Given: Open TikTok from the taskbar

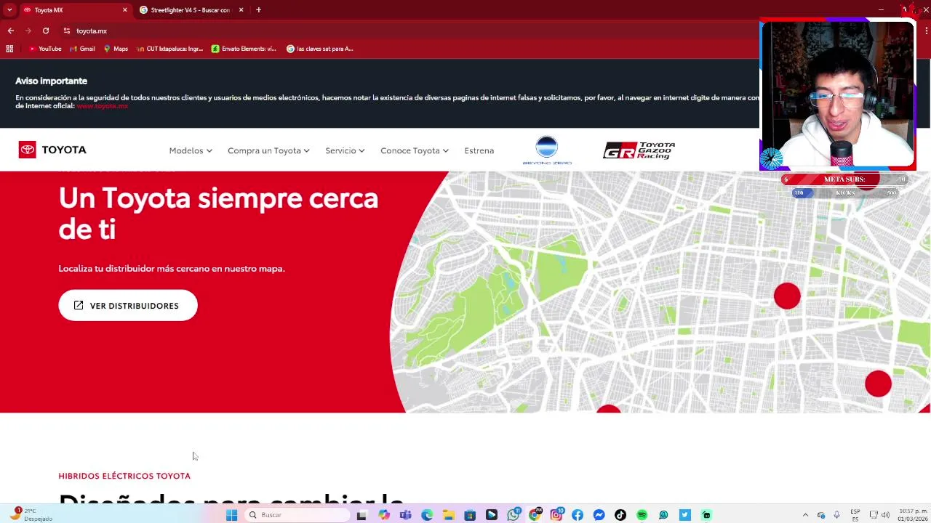Looking at the screenshot, I should pyautogui.click(x=620, y=515).
